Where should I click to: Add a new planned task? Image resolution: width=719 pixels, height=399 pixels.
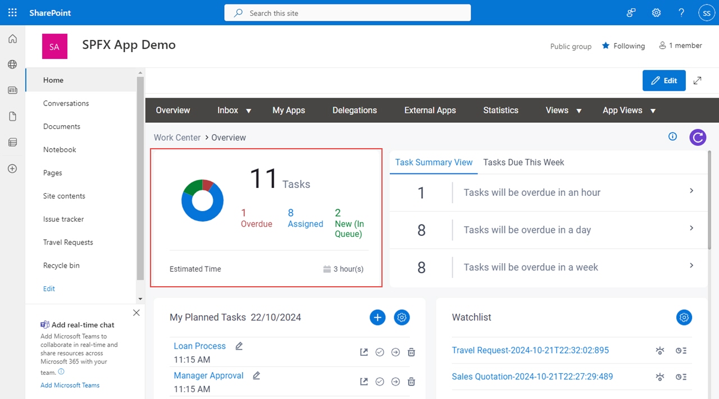pos(377,317)
